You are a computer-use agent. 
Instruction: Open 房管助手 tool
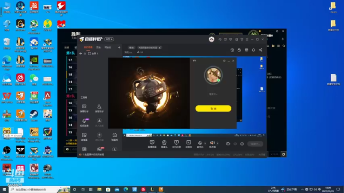[x=99, y=109]
